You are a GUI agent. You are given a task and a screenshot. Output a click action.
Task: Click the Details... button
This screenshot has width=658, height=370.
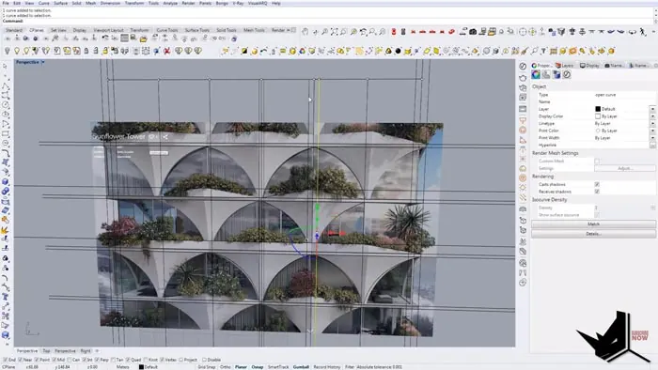593,234
